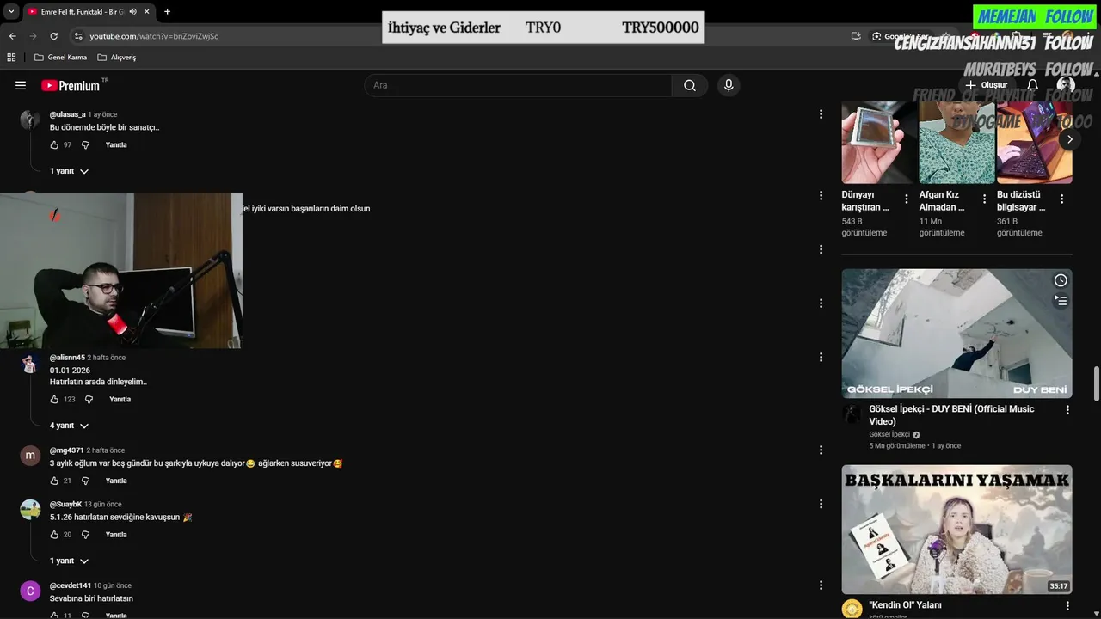Show next shorts with the arrow button
1101x619 pixels.
tap(1069, 139)
